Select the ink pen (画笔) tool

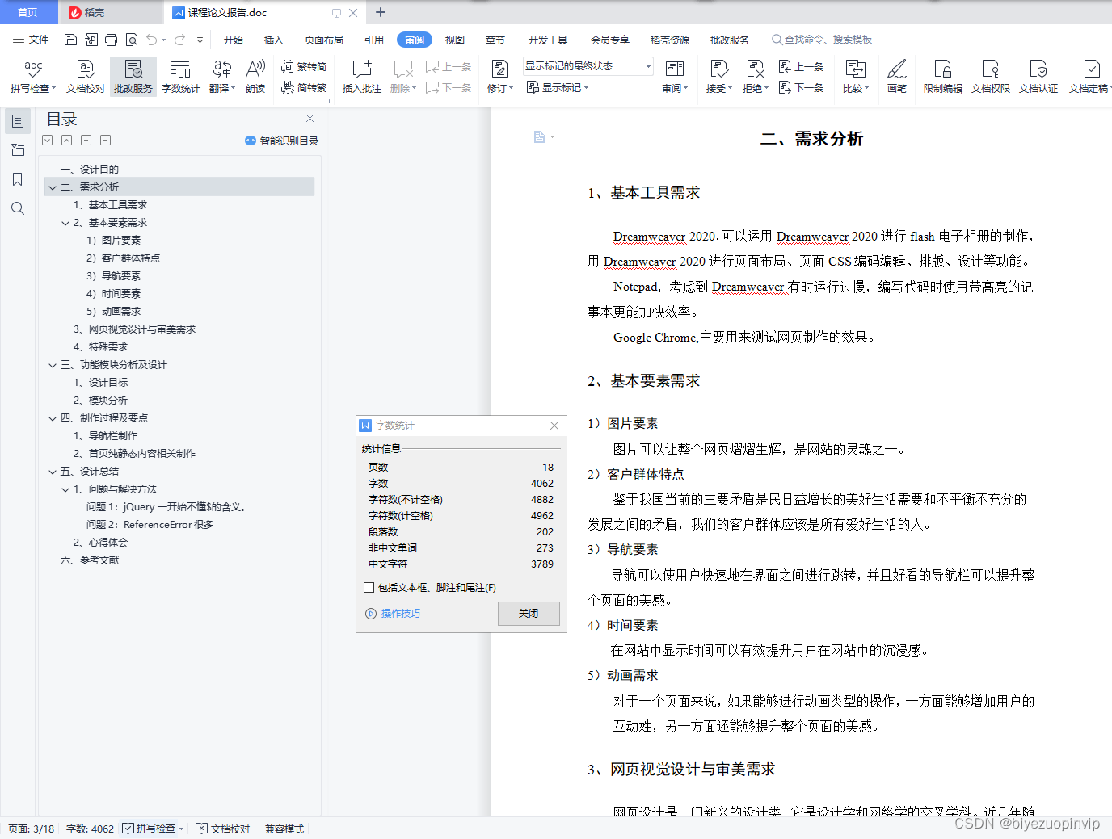point(897,77)
